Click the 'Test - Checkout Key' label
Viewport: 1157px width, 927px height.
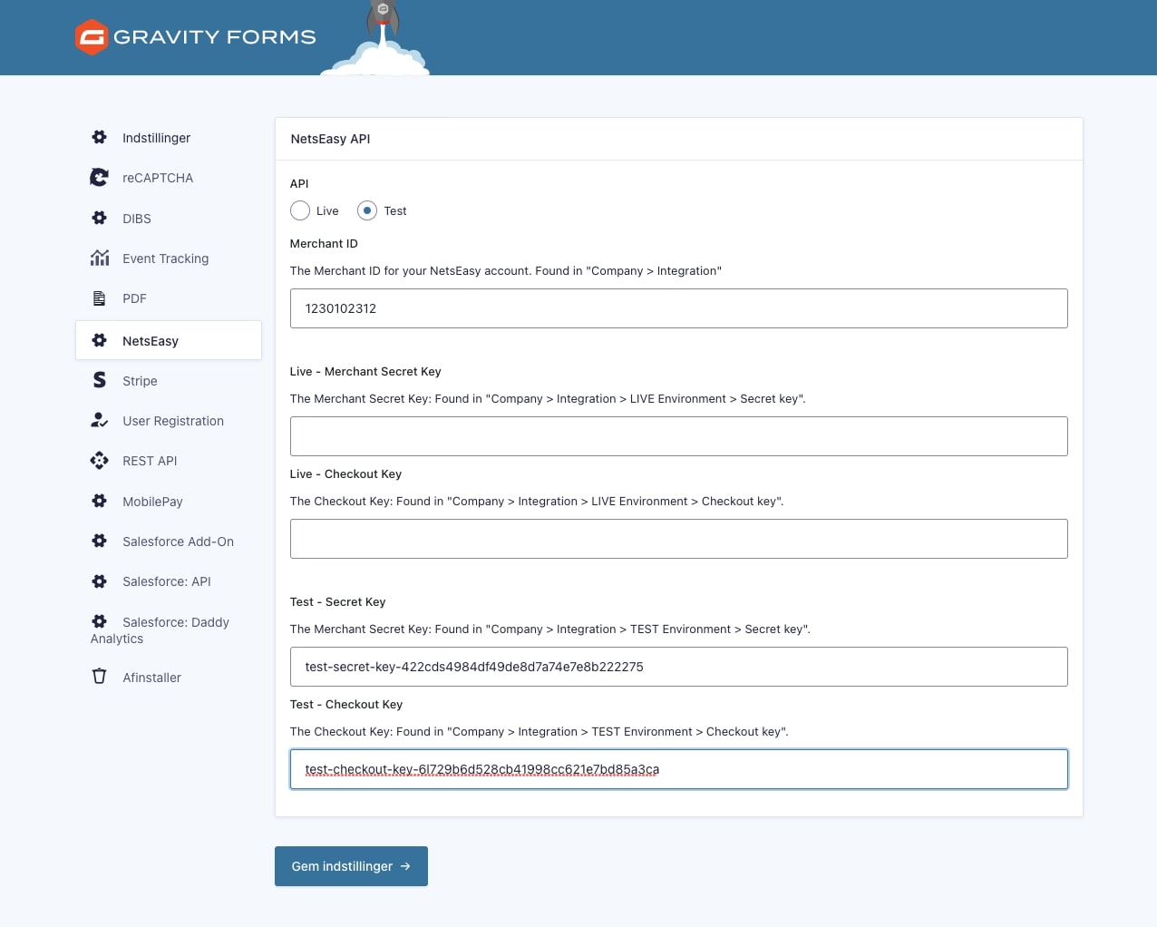[346, 704]
